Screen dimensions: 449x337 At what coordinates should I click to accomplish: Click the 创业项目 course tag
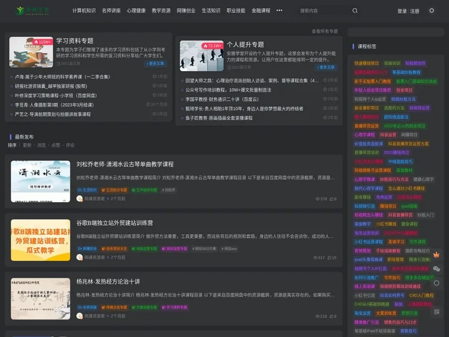[x=404, y=90]
